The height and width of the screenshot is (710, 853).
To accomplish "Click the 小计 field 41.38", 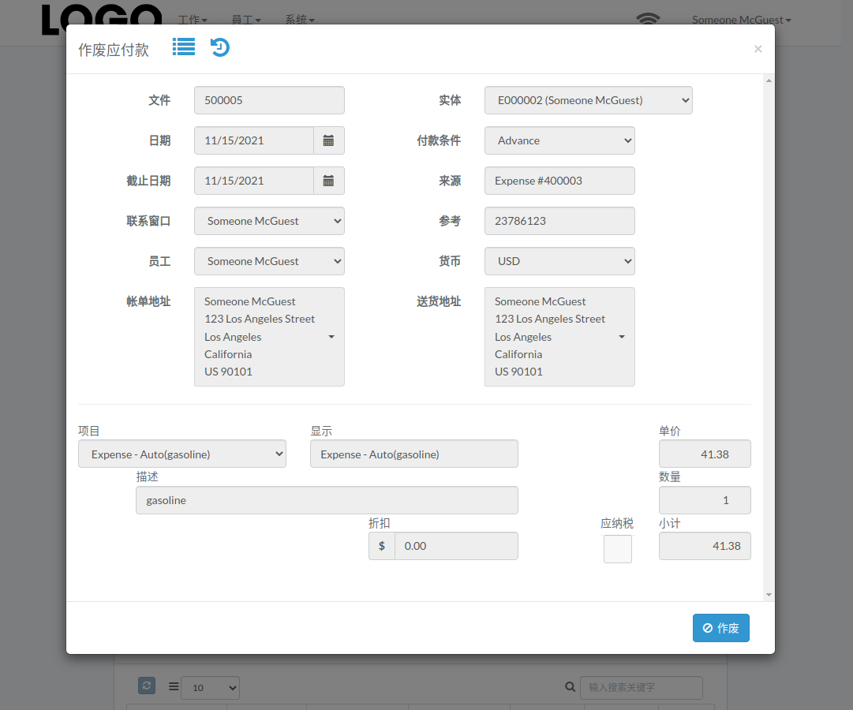I will 705,546.
